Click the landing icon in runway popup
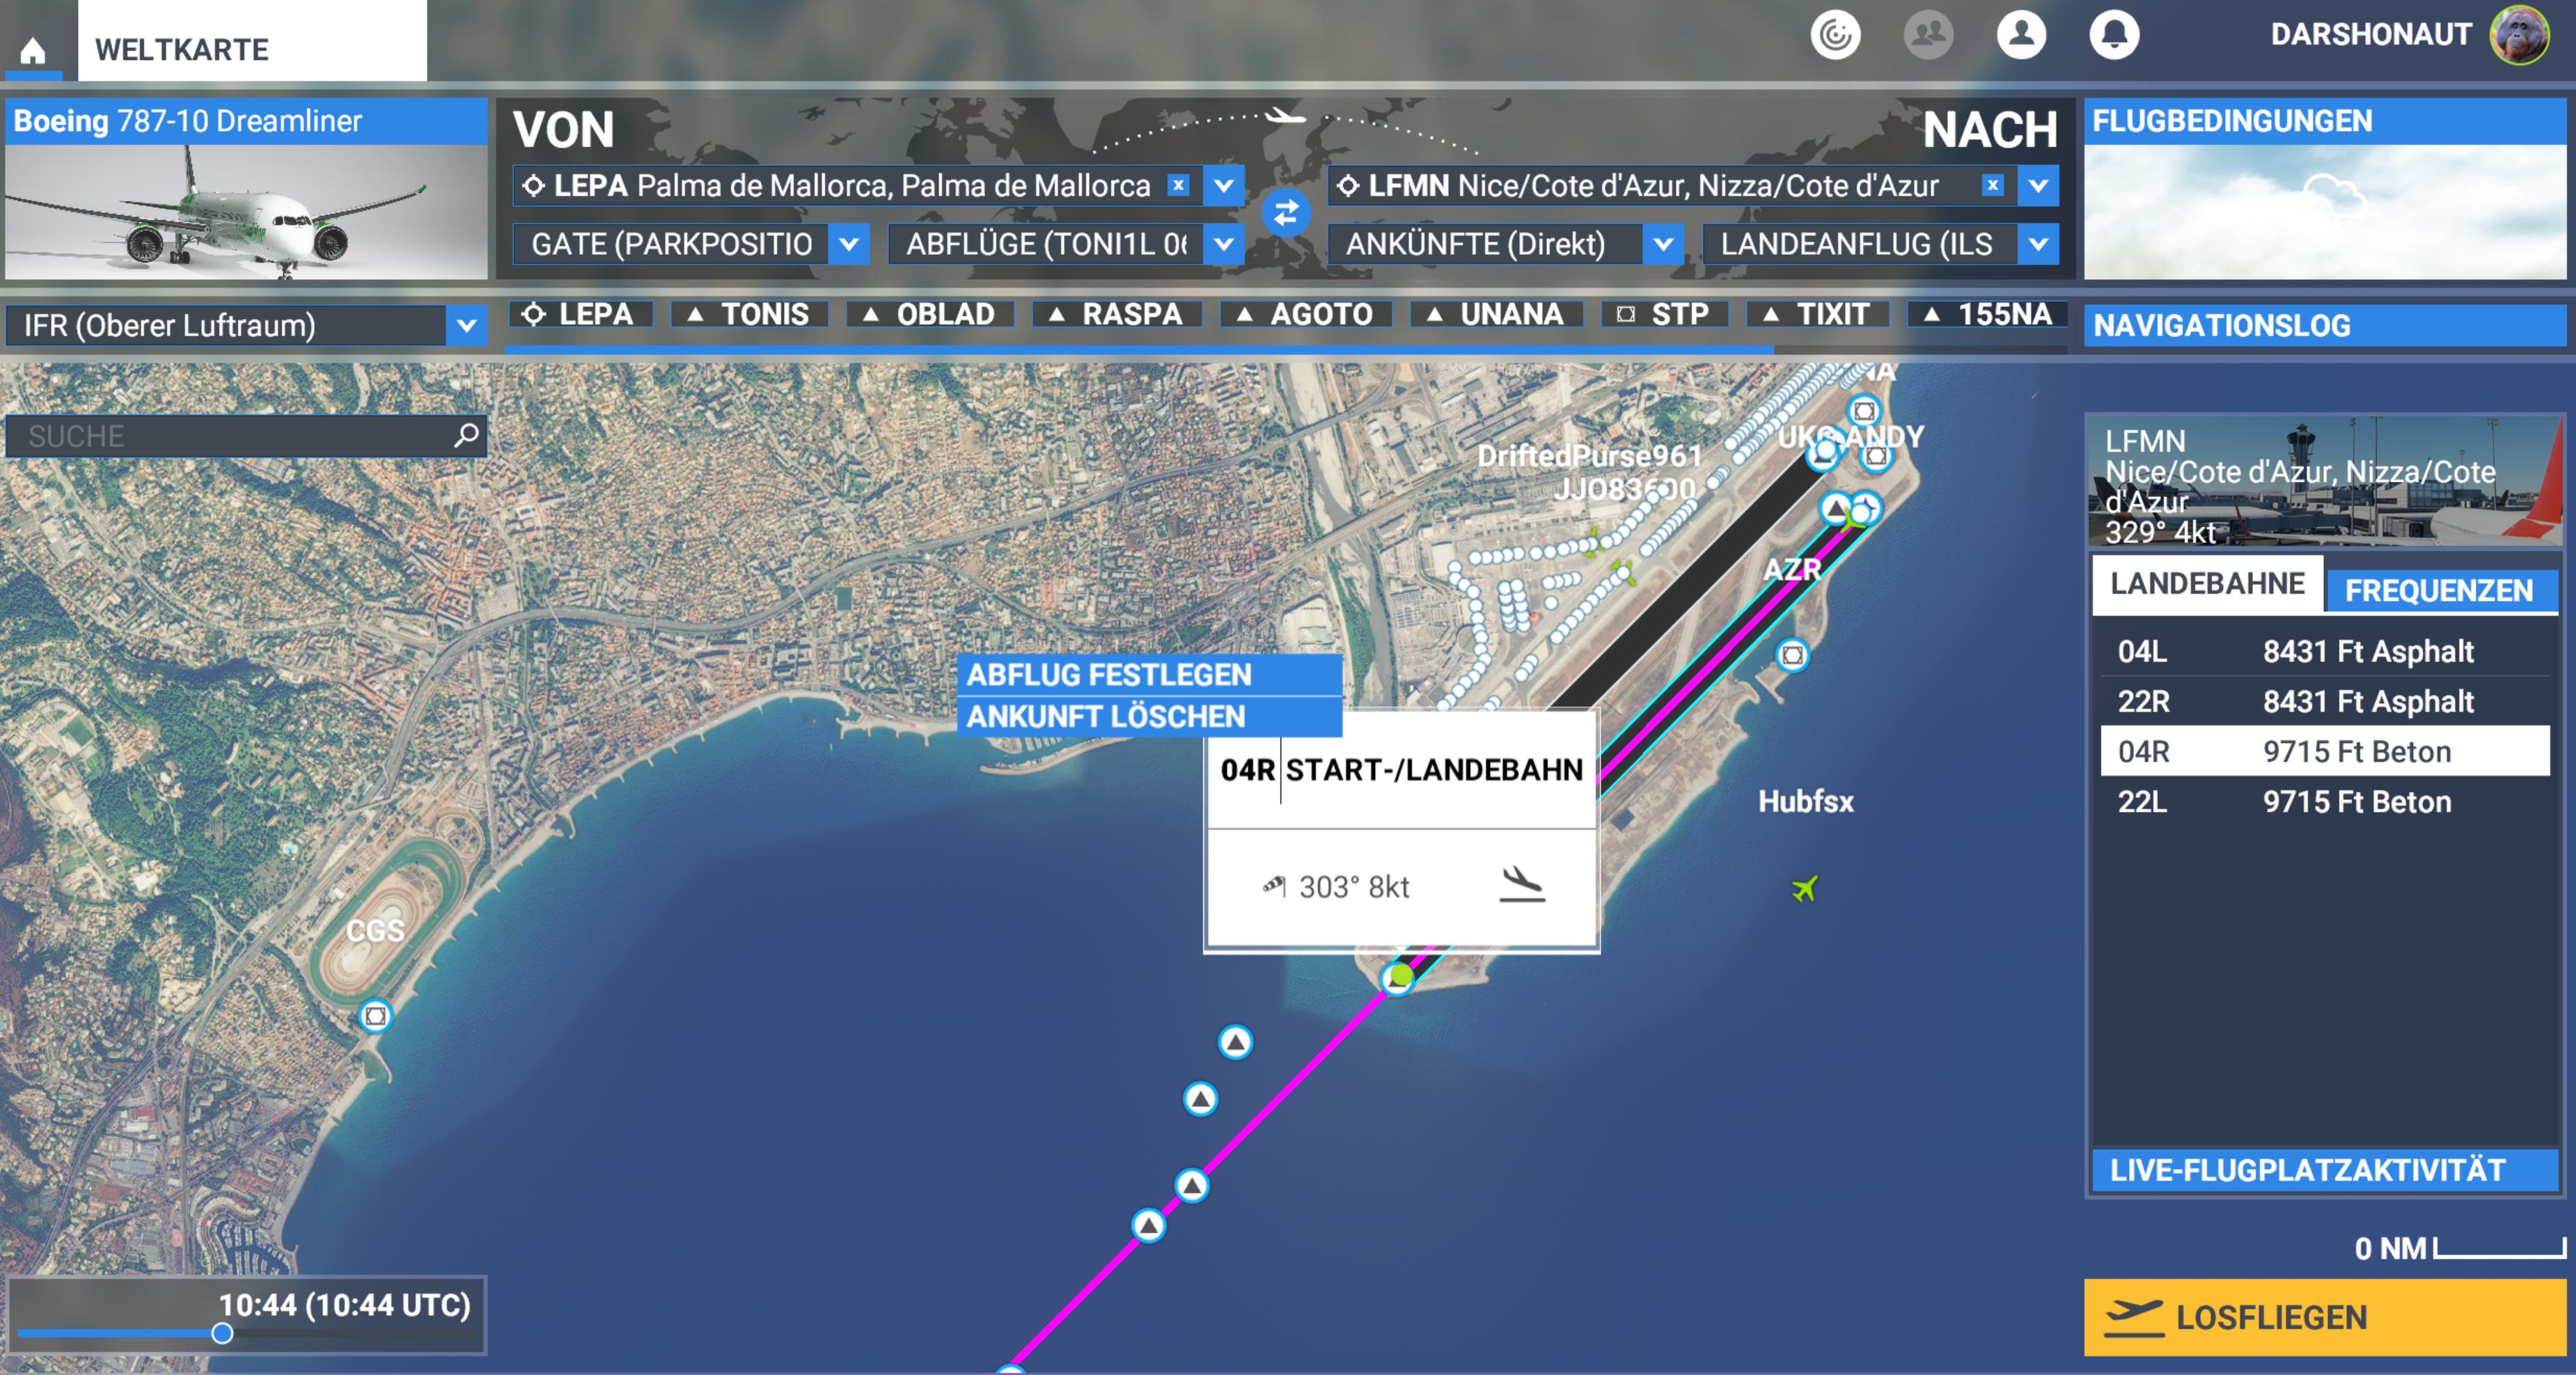The width and height of the screenshot is (2576, 1375). [1522, 884]
